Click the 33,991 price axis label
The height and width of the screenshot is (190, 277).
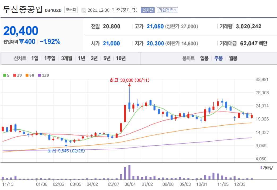point(262,80)
